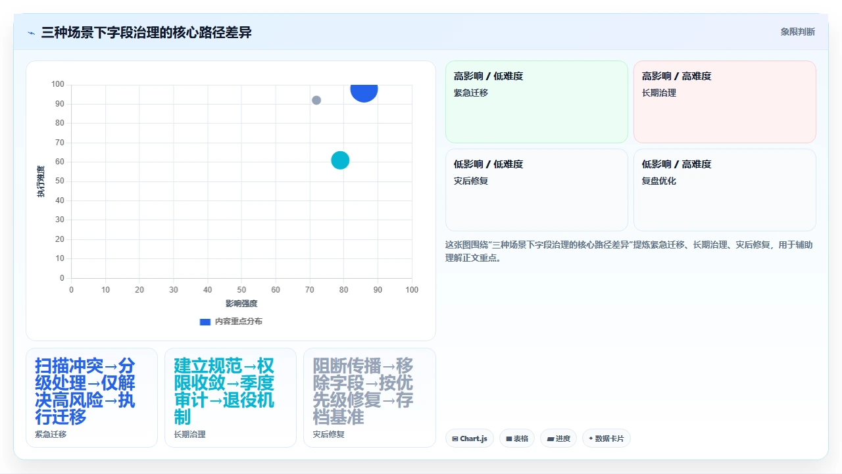This screenshot has height=474, width=842.
Task: Click the description paragraph starting 这张图围绕
Action: pos(629,251)
